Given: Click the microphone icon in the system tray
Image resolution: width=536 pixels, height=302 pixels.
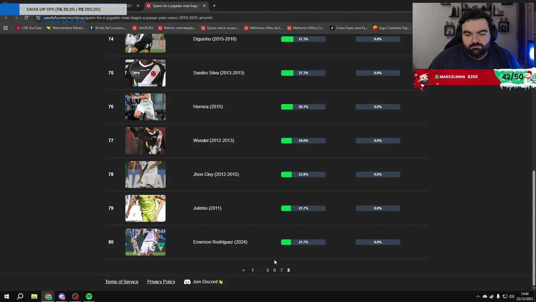Looking at the screenshot, I should point(498,297).
